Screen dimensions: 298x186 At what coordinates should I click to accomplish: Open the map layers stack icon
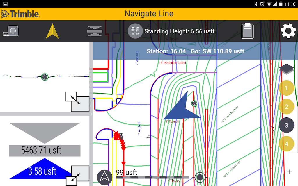[x=286, y=69]
